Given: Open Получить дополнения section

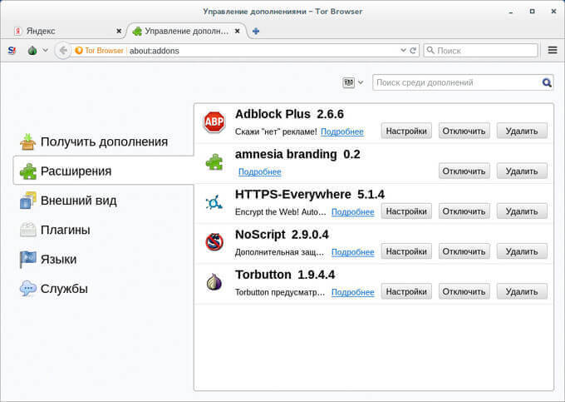Looking at the screenshot, I should click(x=103, y=141).
